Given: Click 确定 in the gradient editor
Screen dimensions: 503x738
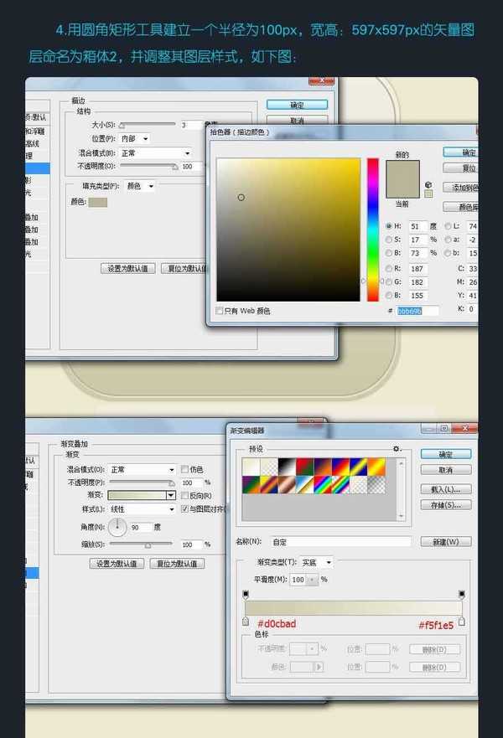Looking at the screenshot, I should [446, 454].
